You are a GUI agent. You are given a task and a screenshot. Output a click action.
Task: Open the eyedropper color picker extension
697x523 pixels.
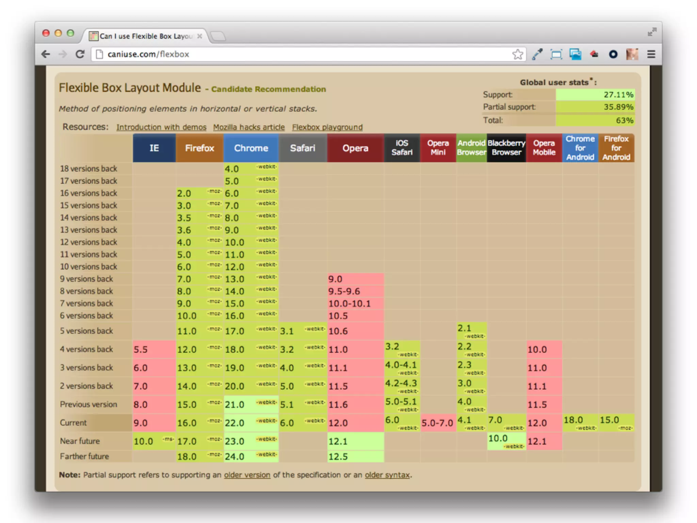(x=537, y=54)
